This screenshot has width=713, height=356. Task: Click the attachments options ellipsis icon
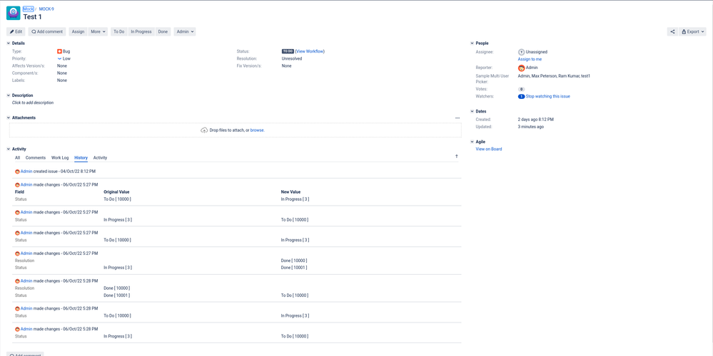coord(457,118)
